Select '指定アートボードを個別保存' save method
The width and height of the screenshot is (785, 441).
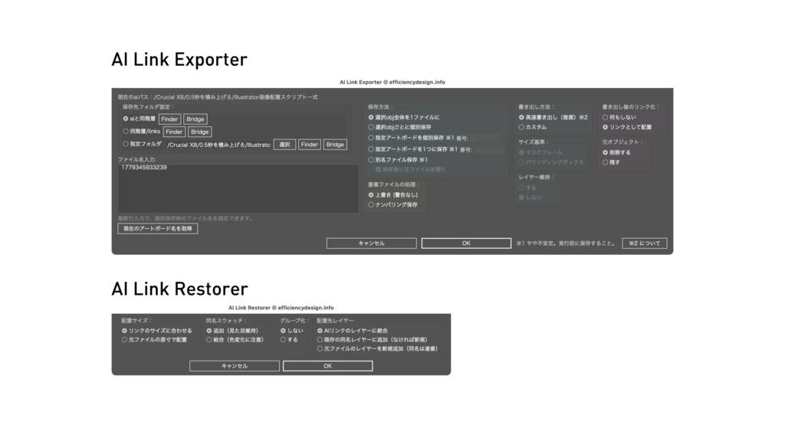click(371, 138)
